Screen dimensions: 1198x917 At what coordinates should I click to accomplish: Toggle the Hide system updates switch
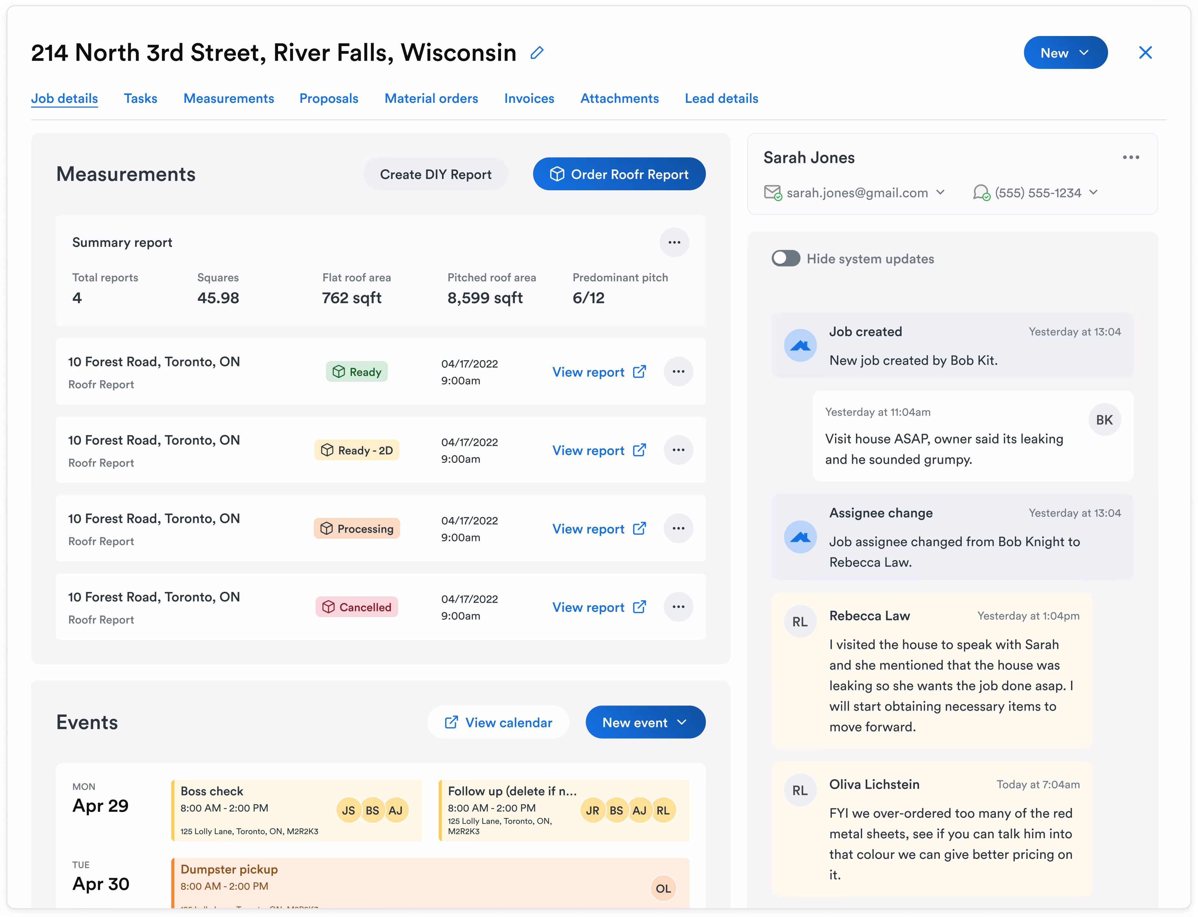click(786, 259)
